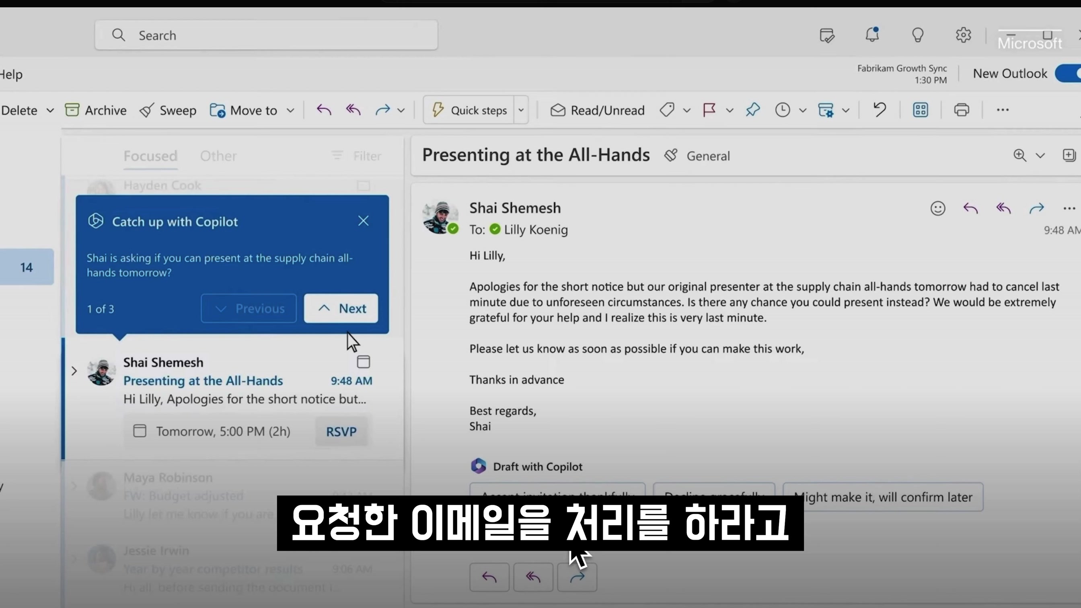Click the bottom Forward button
Screen dimensions: 1081x608
coord(577,577)
